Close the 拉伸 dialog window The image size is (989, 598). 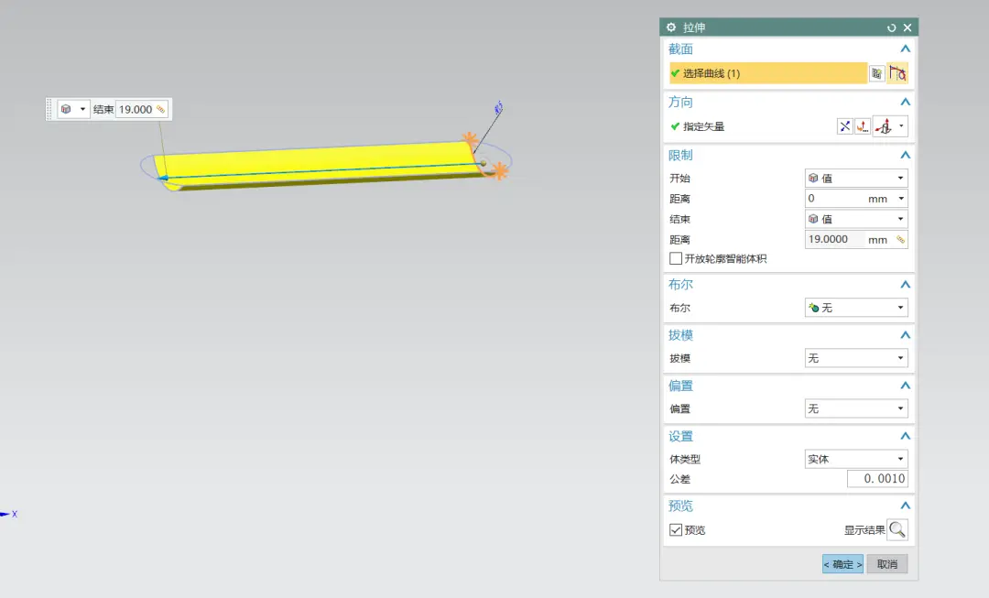click(x=907, y=27)
